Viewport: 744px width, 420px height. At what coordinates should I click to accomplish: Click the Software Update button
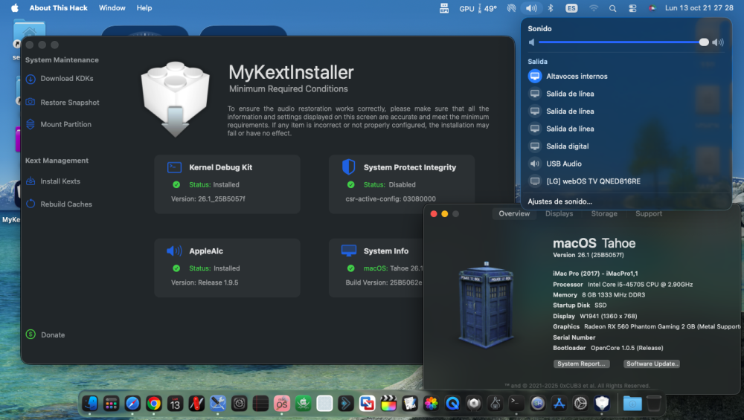[x=652, y=364]
